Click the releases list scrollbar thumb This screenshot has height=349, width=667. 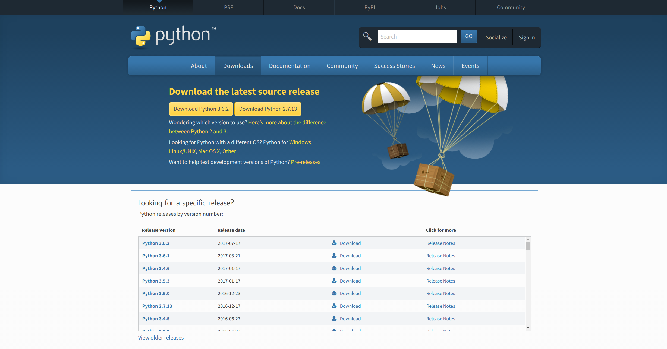pos(528,246)
